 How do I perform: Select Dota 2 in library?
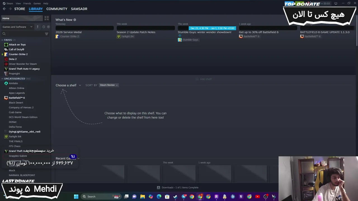coord(13,59)
